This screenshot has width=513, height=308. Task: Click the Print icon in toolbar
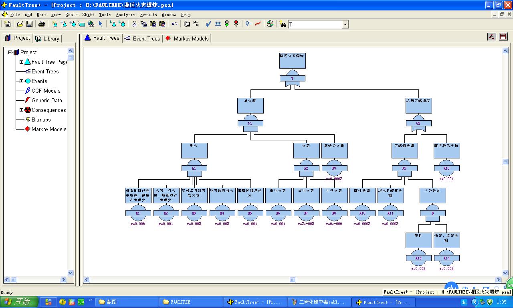(41, 24)
